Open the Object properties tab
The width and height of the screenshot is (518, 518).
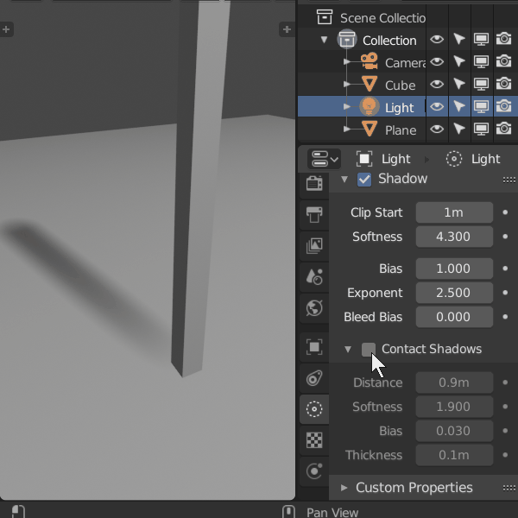pos(314,347)
